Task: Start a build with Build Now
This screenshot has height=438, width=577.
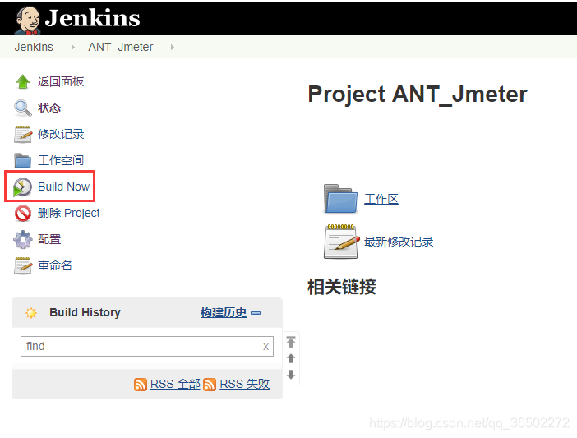Action: tap(63, 187)
